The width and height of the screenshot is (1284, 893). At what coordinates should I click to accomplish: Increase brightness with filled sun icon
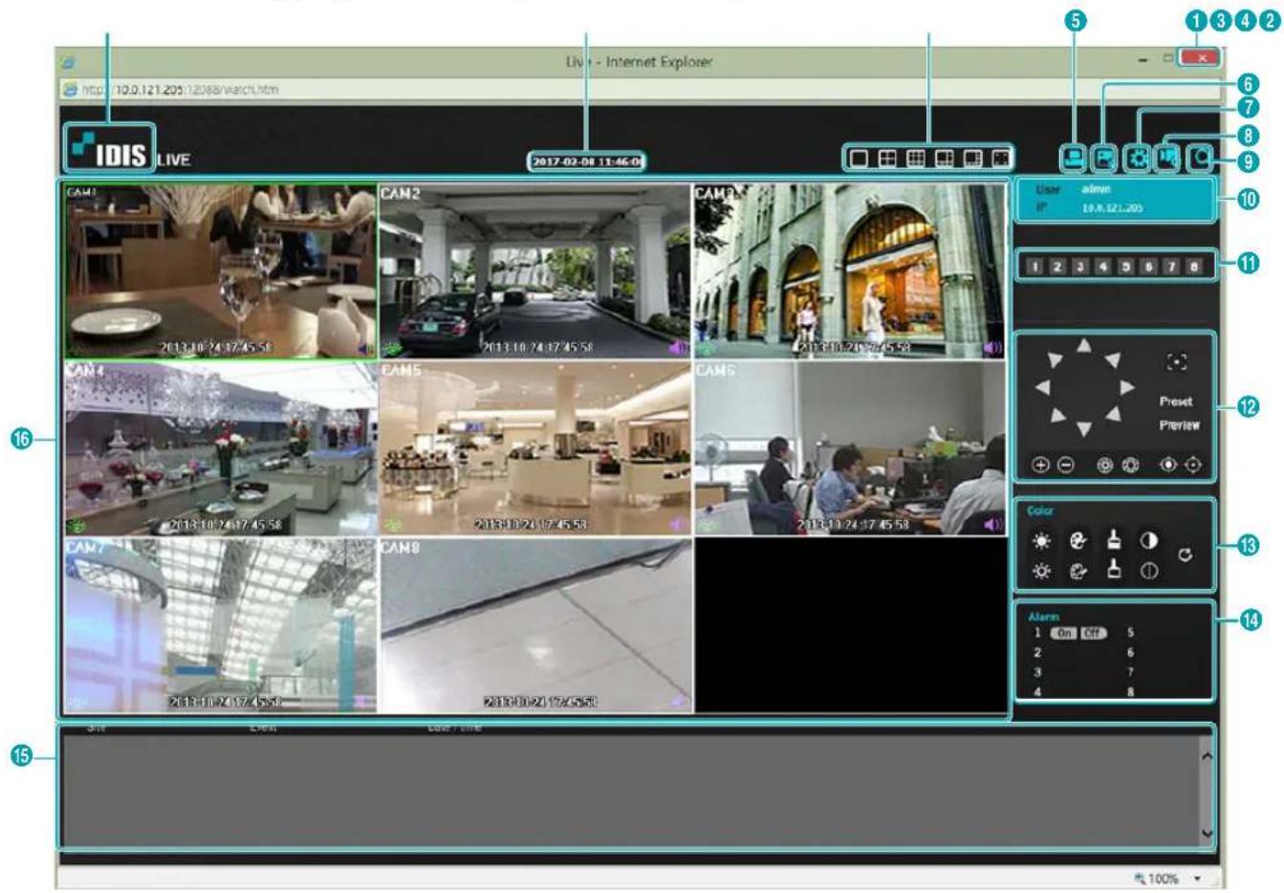1041,541
